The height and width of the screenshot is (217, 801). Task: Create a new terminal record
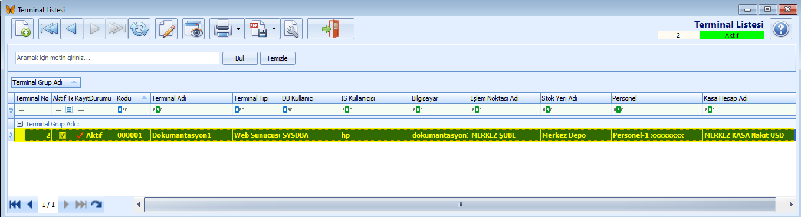click(22, 29)
